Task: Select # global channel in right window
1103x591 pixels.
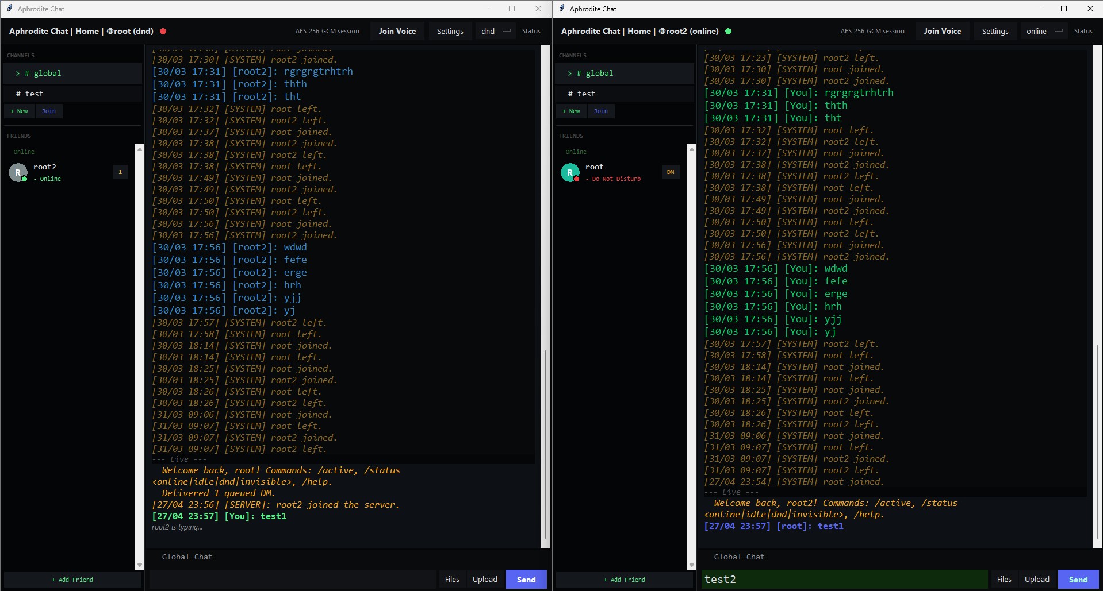Action: pos(625,74)
